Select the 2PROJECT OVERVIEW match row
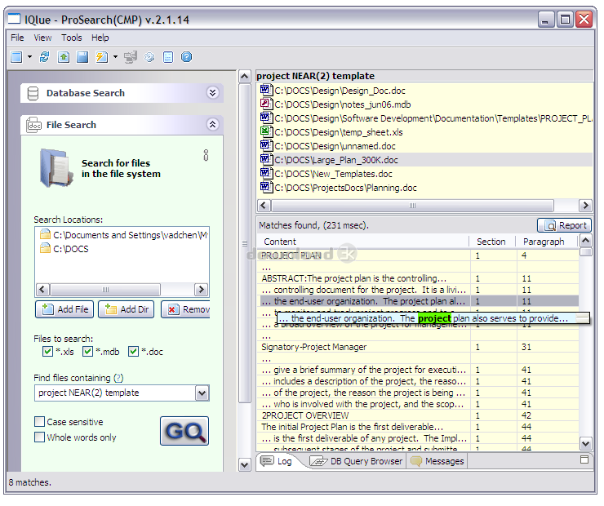This screenshot has height=506, width=604. click(419, 416)
